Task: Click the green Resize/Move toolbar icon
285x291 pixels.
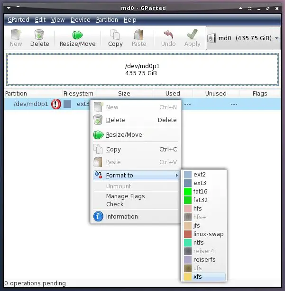Action: (x=77, y=35)
